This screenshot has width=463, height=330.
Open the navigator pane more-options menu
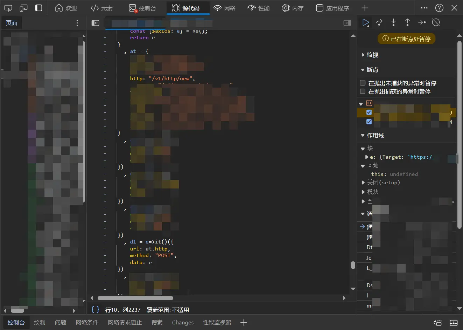[x=77, y=23]
